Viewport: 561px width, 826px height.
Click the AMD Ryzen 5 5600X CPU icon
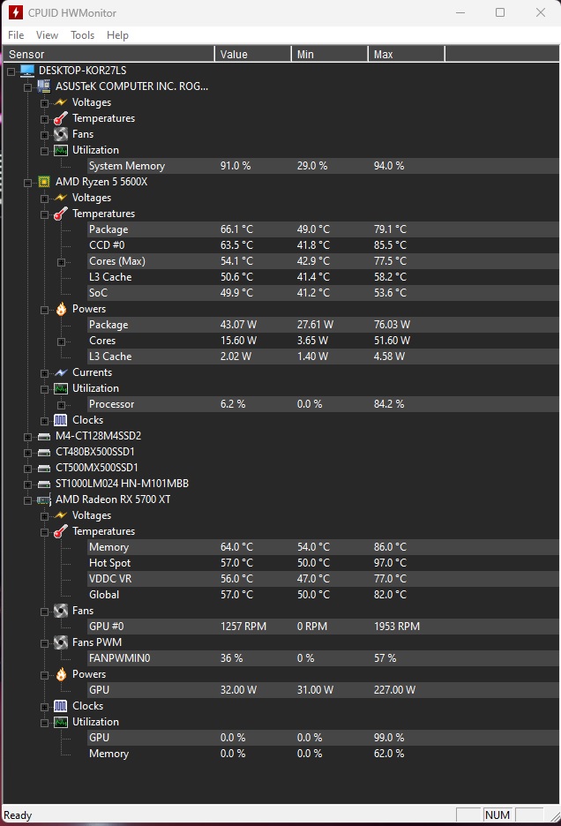click(44, 182)
